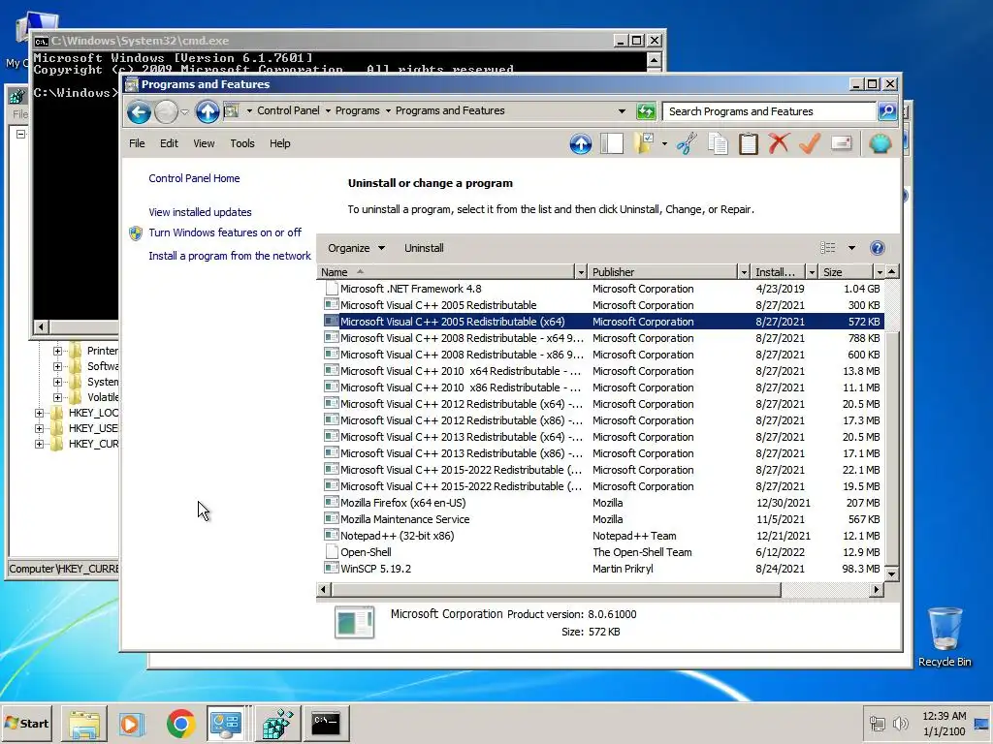Screen dimensions: 993x744
Task: Switch to Registry Editor via taskbar cubes icon
Action: pyautogui.click(x=277, y=723)
